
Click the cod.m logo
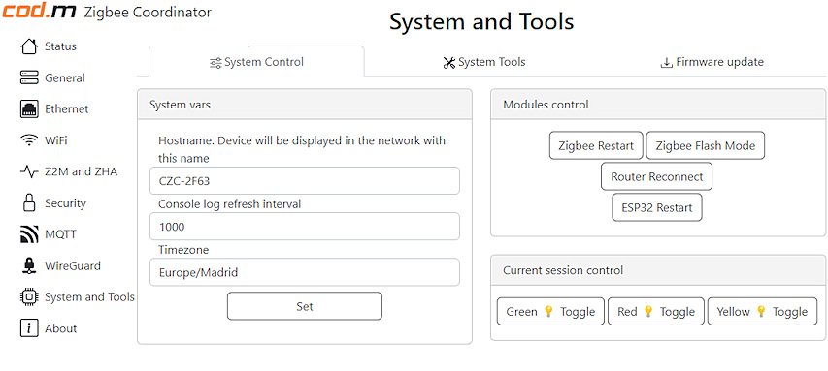click(39, 12)
